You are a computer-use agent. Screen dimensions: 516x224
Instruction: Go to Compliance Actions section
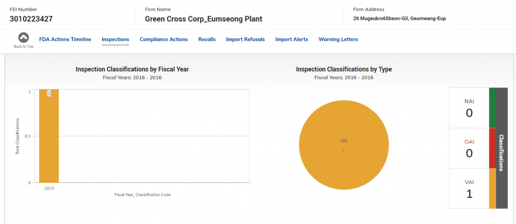pyautogui.click(x=163, y=39)
